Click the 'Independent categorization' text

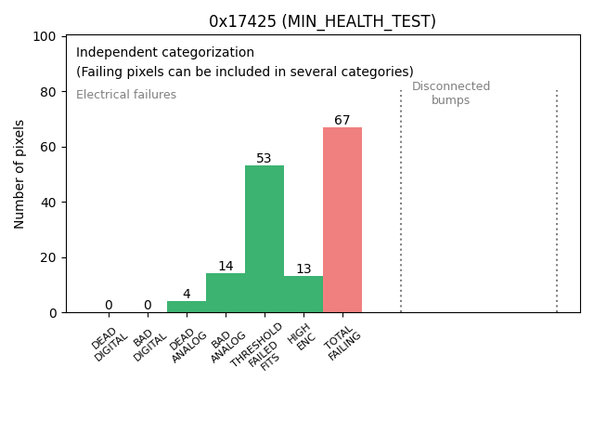click(x=165, y=53)
